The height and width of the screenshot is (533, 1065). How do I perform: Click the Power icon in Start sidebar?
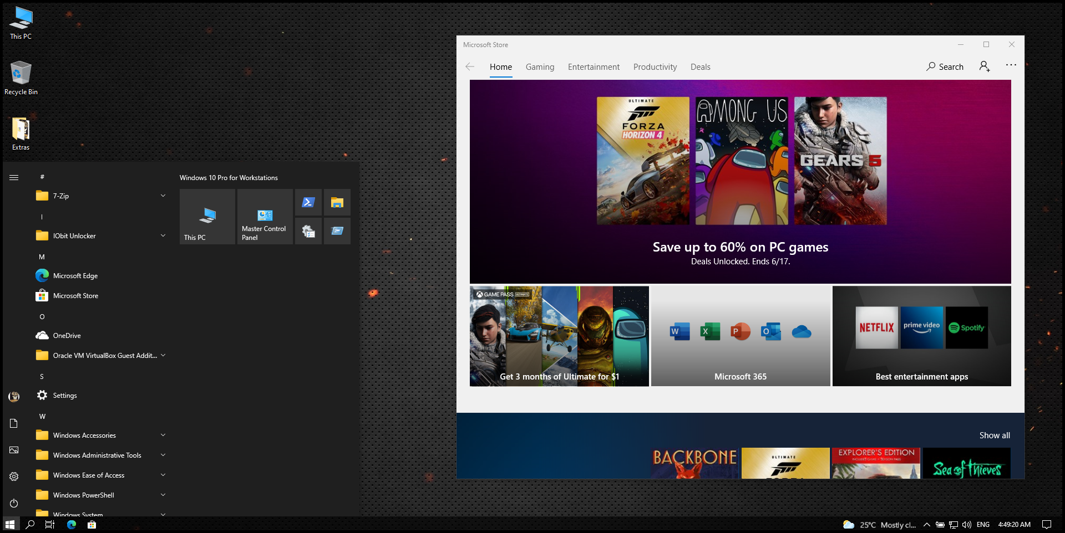pos(14,503)
